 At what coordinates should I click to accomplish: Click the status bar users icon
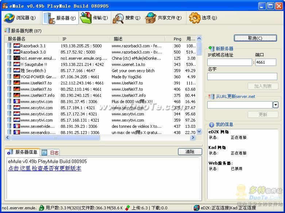(x=42, y=208)
